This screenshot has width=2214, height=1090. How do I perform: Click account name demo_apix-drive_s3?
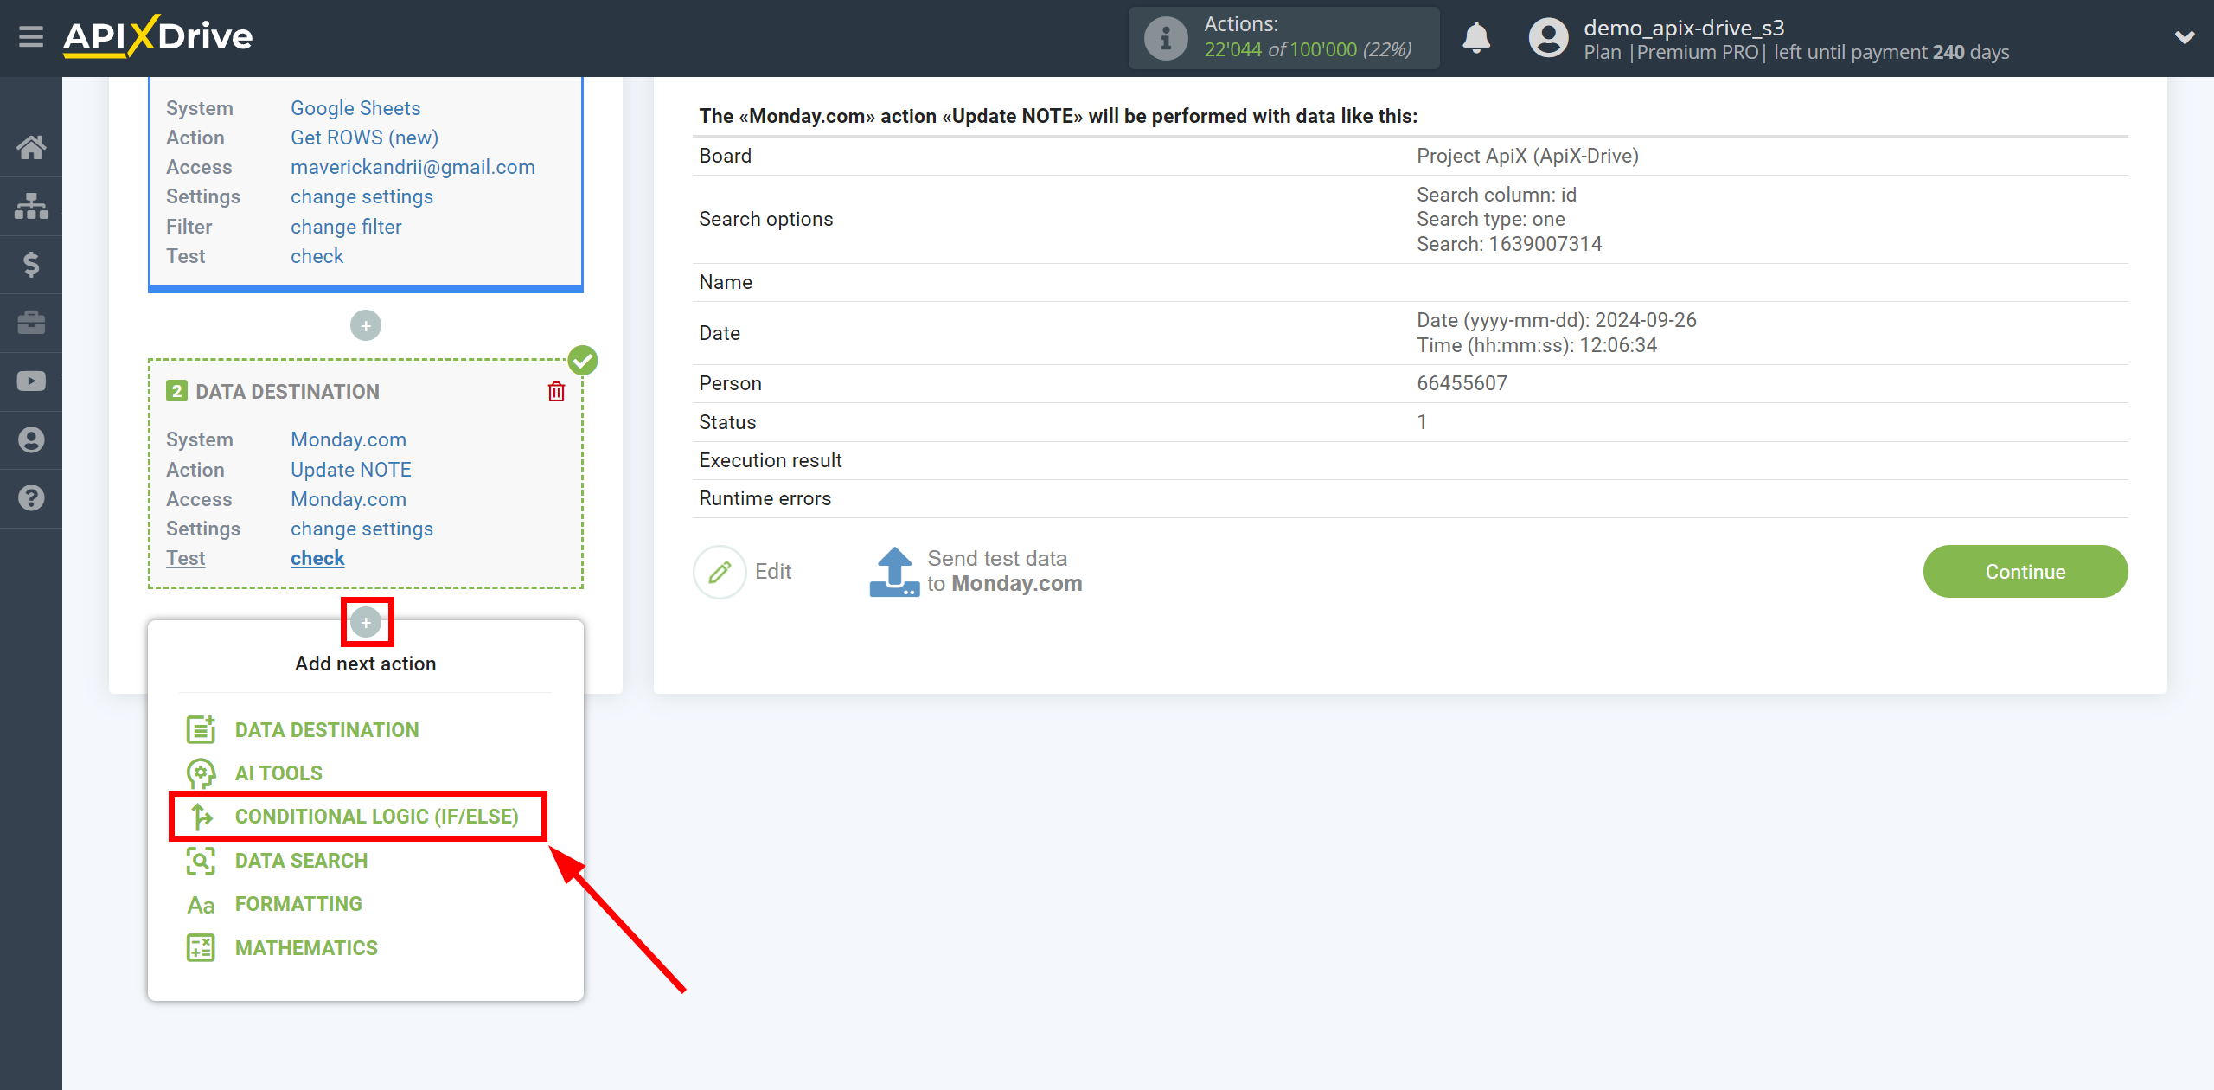coord(1683,28)
